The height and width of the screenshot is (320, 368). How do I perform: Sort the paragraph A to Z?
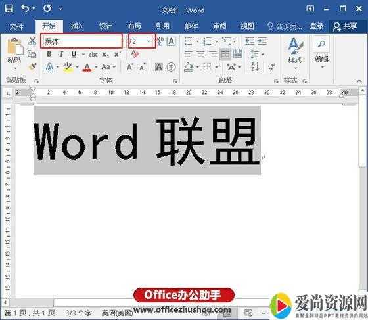click(255, 67)
